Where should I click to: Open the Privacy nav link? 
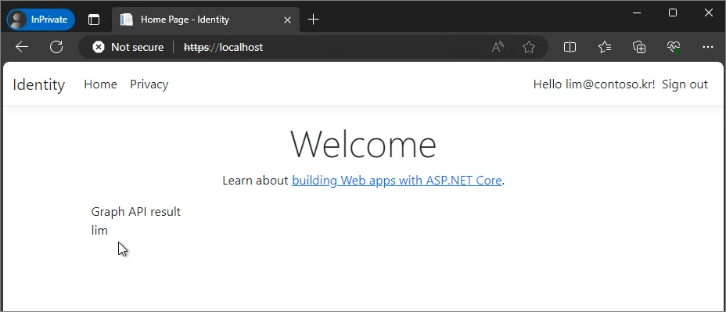[149, 84]
